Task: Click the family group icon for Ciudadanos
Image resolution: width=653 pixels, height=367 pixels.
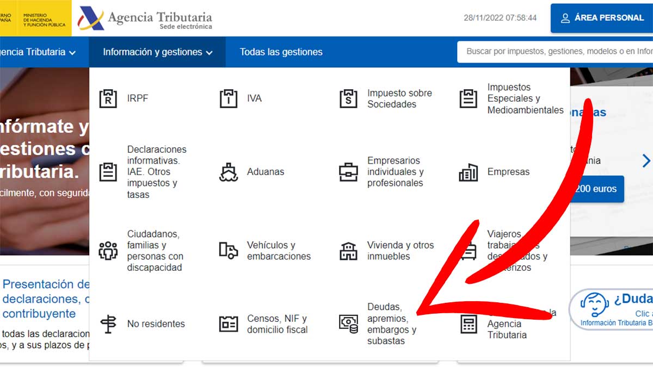Action: pos(108,251)
